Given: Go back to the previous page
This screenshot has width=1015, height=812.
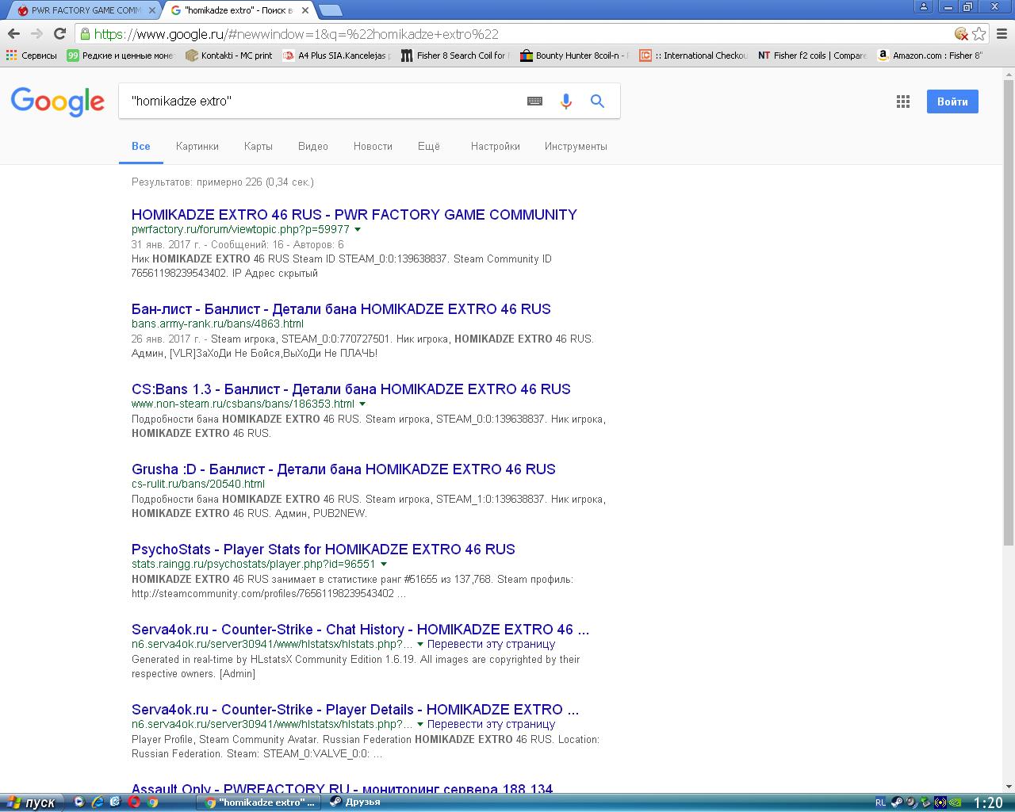Looking at the screenshot, I should point(13,33).
